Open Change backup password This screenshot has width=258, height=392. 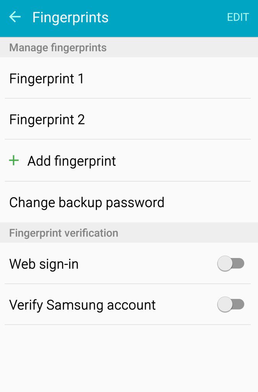pos(87,202)
